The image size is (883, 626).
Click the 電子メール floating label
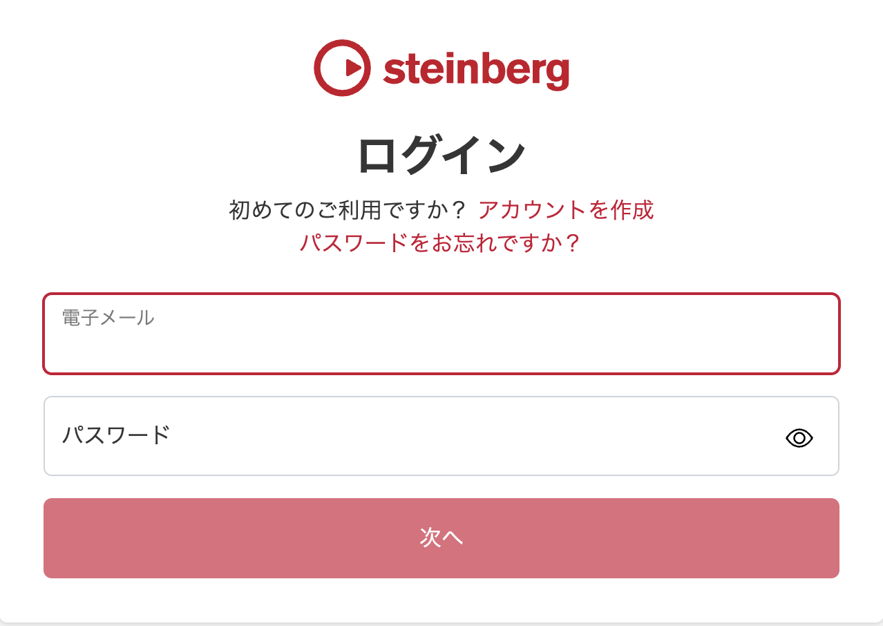coord(108,318)
